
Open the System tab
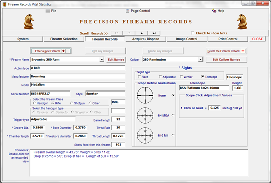[23, 39]
